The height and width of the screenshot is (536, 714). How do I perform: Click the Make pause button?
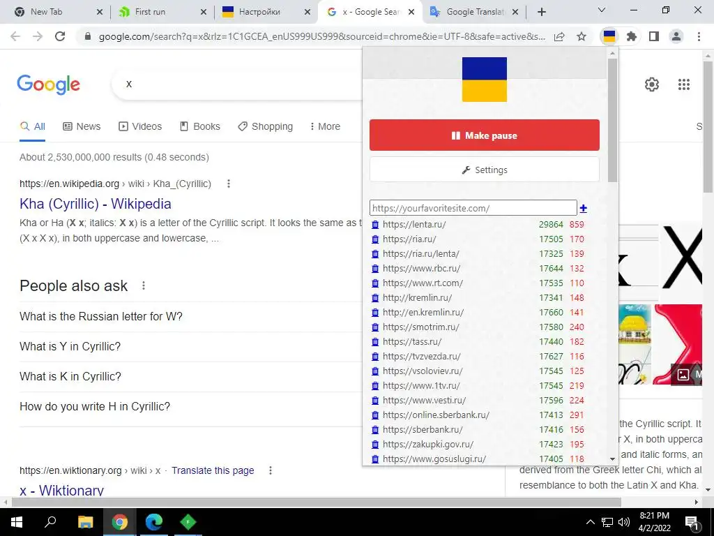point(485,135)
